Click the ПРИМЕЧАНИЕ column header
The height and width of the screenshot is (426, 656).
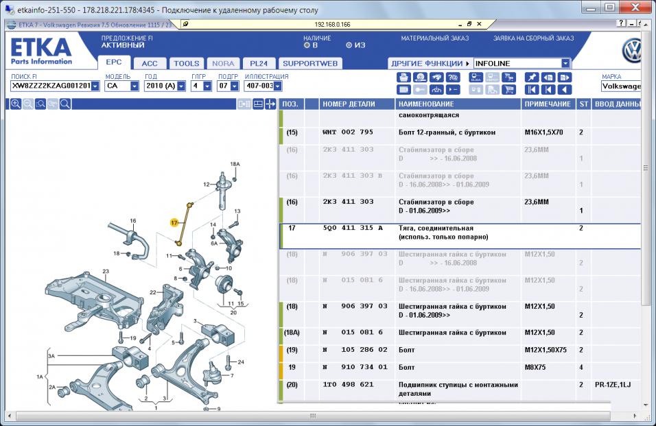(x=548, y=104)
